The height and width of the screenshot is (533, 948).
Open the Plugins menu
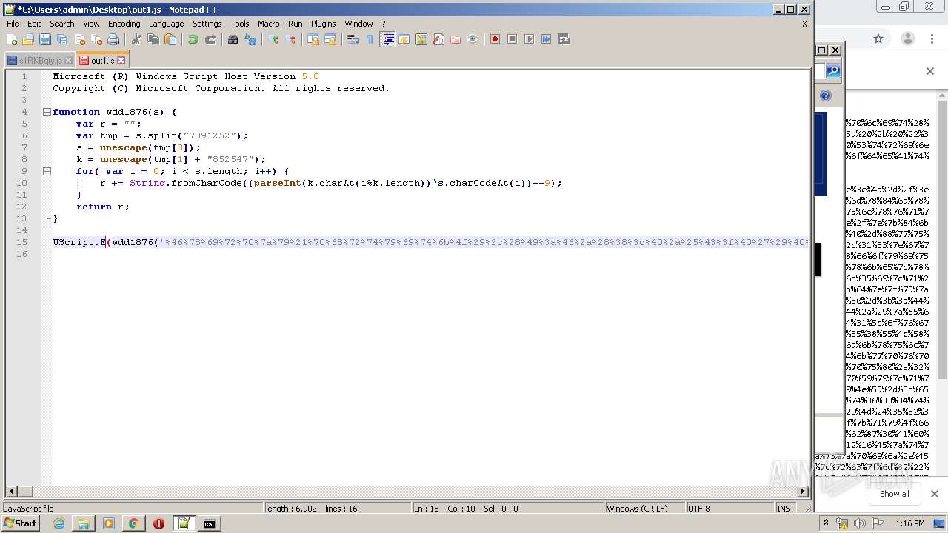pyautogui.click(x=323, y=24)
